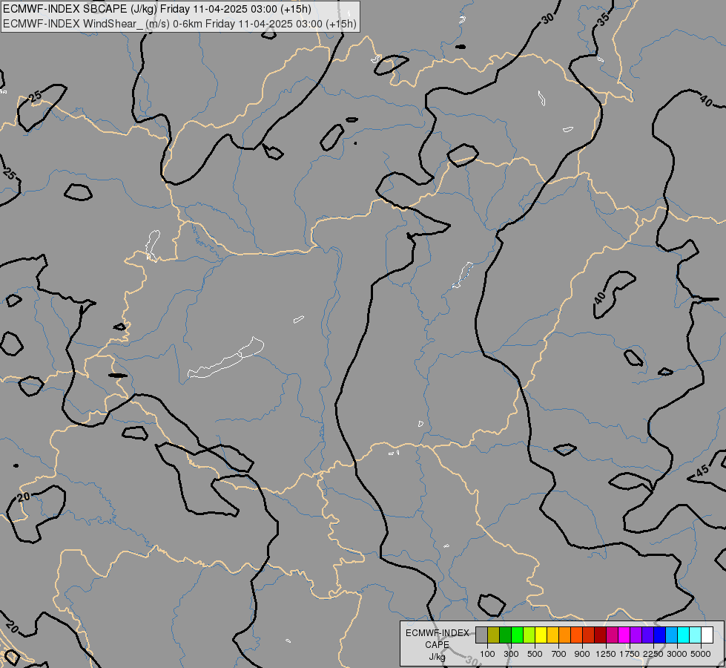
Task: Select the legend value 300
Action: pos(511,654)
